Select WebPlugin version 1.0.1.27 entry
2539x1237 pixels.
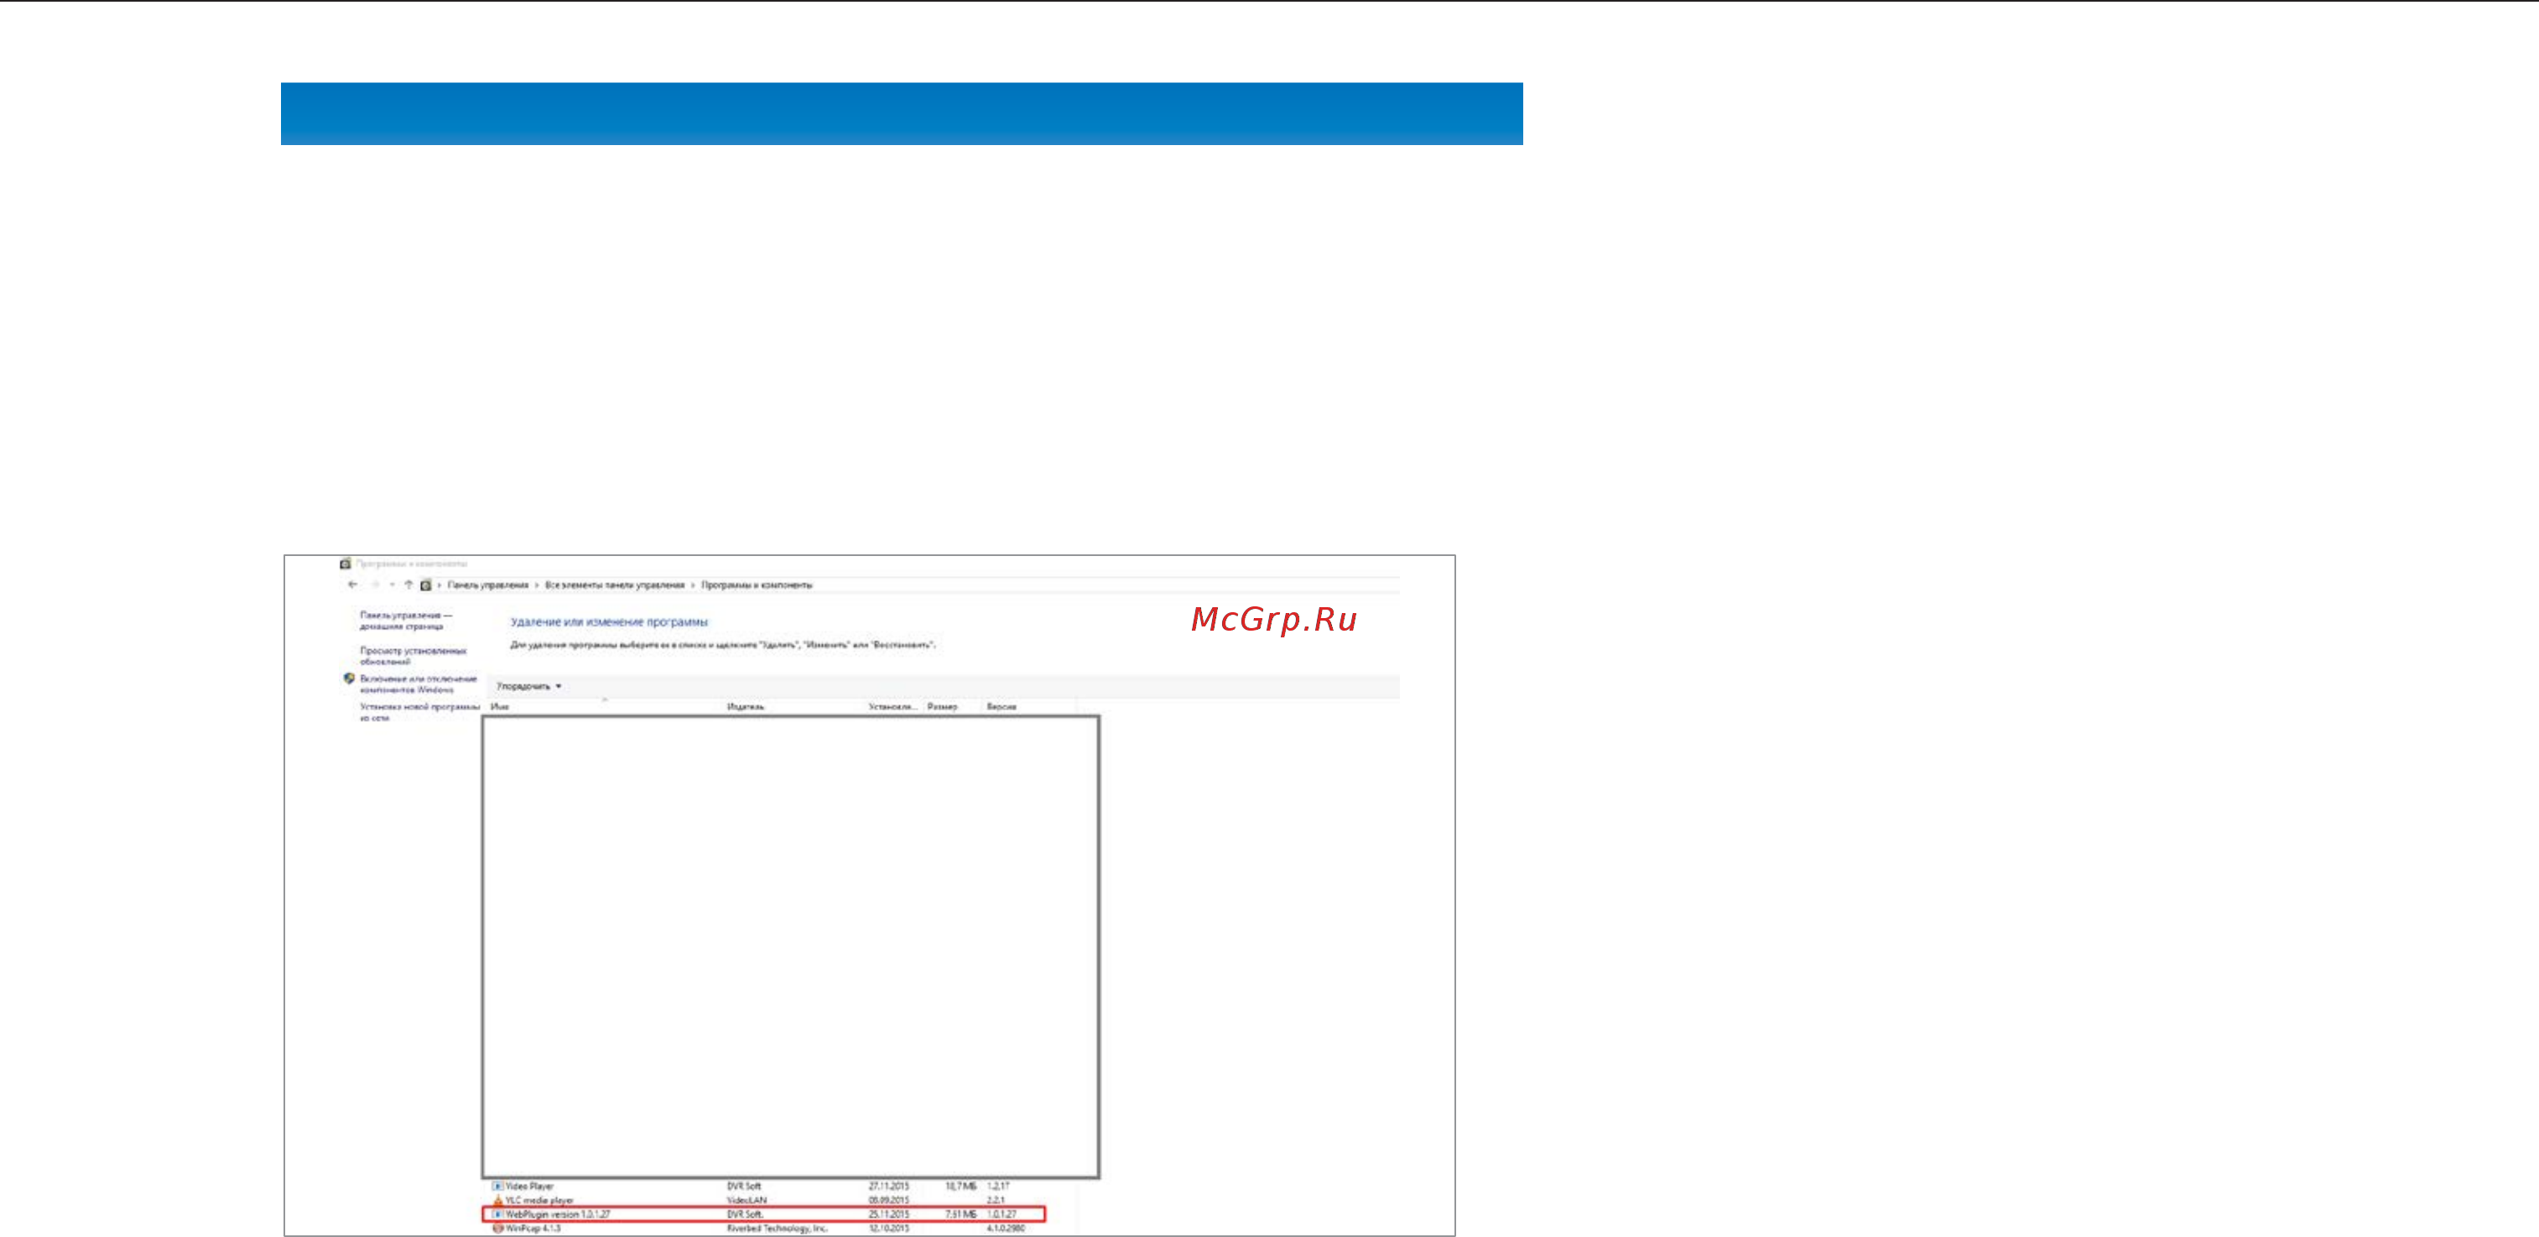(558, 1214)
